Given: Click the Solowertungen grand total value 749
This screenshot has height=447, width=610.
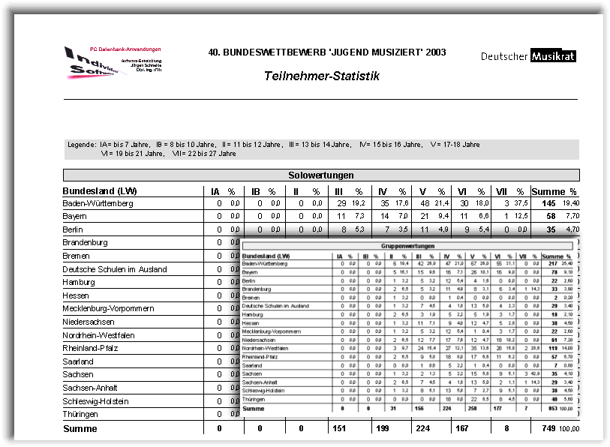Looking at the screenshot, I should tap(548, 429).
